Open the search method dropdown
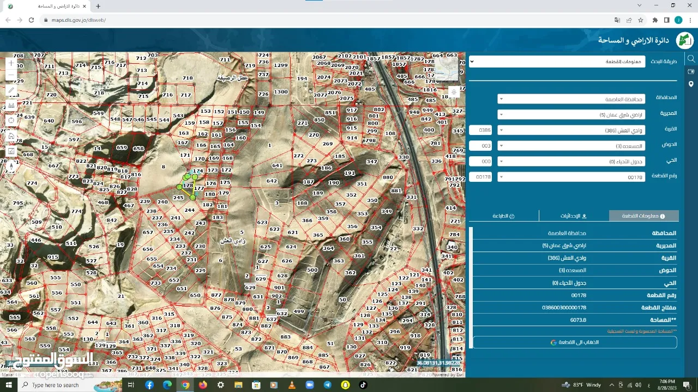Image resolution: width=698 pixels, height=392 pixels. tap(557, 62)
